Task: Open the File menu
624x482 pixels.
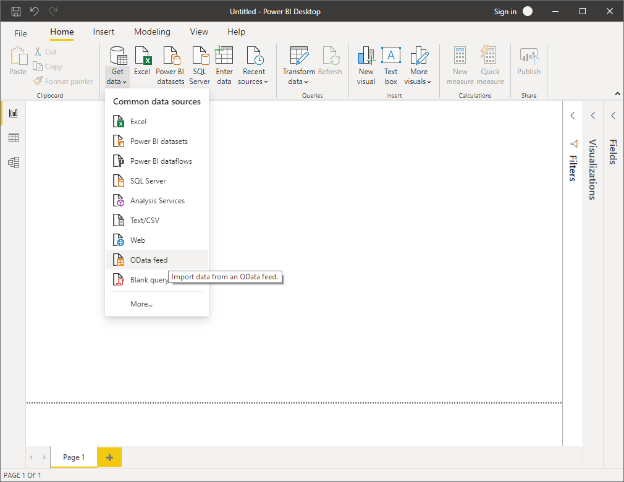Action: click(20, 33)
